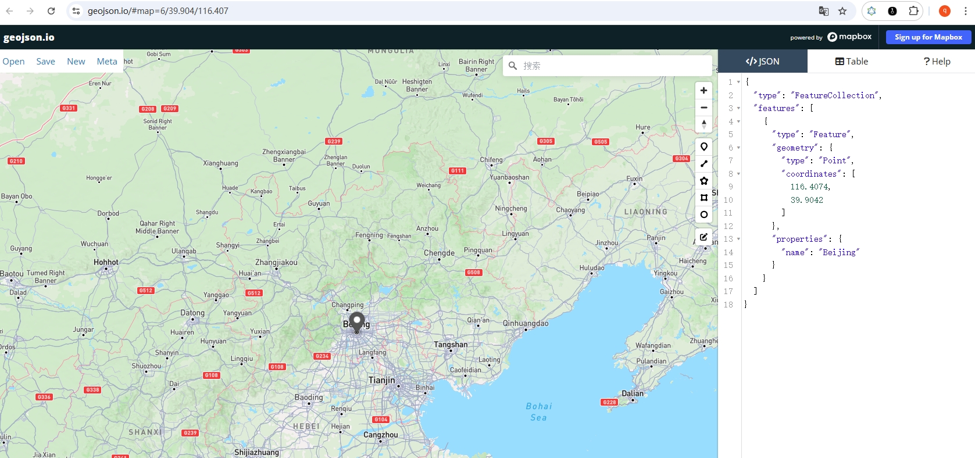Bookmark this page with star icon
The image size is (975, 458).
[842, 11]
